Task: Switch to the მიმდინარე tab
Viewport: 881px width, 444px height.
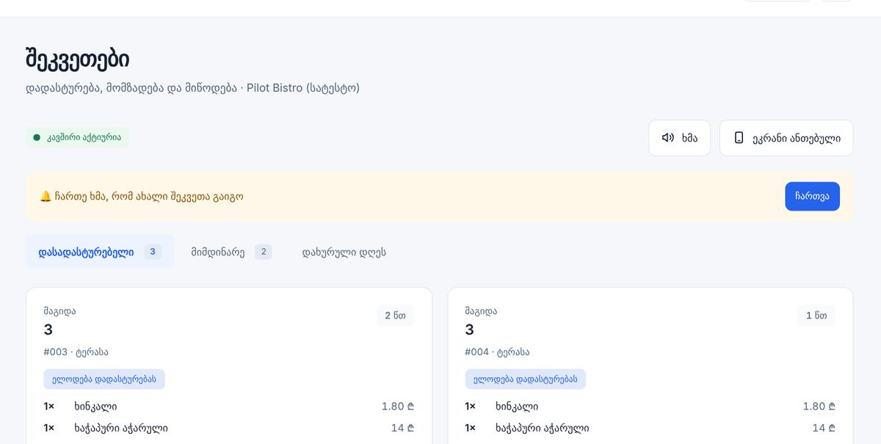Action: 231,252
